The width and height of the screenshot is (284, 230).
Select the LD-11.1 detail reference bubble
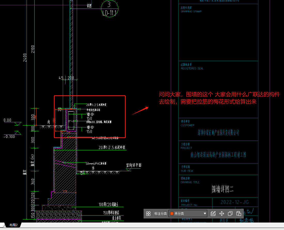click(x=110, y=9)
